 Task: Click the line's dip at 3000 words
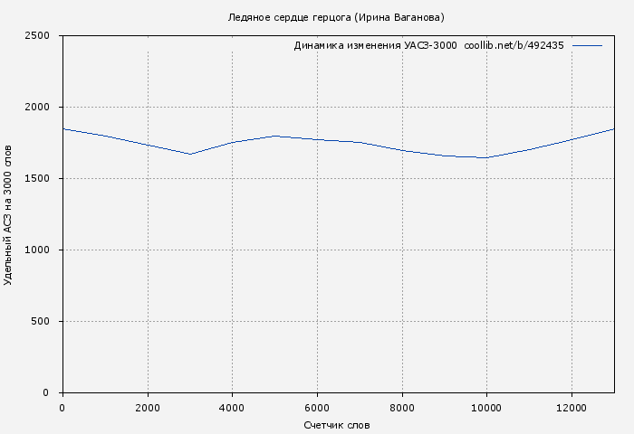[190, 154]
